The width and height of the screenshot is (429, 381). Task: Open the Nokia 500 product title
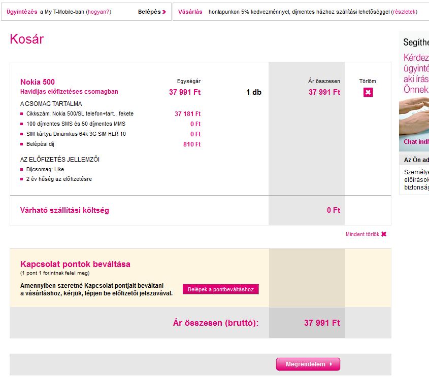[38, 82]
